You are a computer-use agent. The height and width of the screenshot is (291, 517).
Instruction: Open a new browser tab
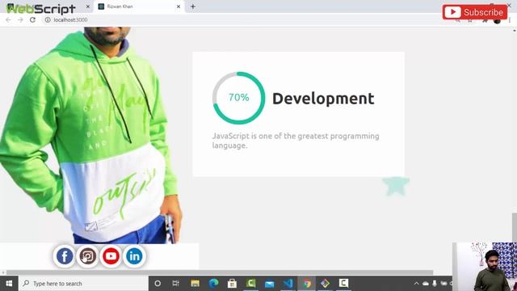click(193, 6)
